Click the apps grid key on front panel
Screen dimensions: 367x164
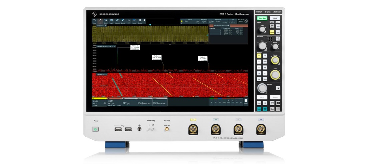[x=278, y=109]
